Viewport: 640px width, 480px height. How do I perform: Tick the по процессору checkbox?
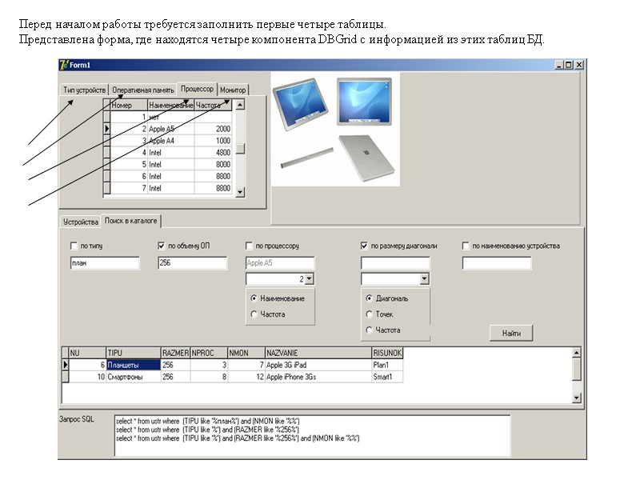point(249,246)
